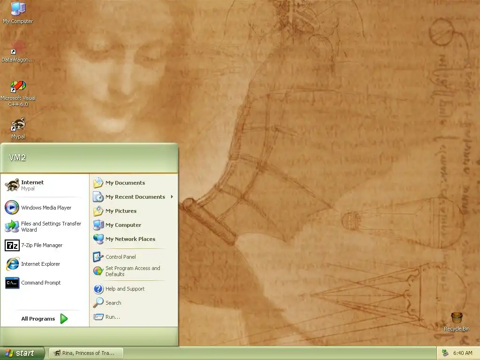The height and width of the screenshot is (360, 480).
Task: Click the All Programs text
Action: point(38,319)
